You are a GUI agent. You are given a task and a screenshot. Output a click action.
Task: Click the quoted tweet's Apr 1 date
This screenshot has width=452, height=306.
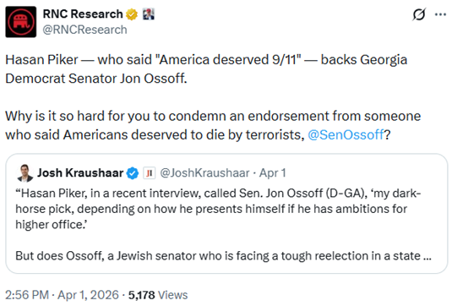272,173
